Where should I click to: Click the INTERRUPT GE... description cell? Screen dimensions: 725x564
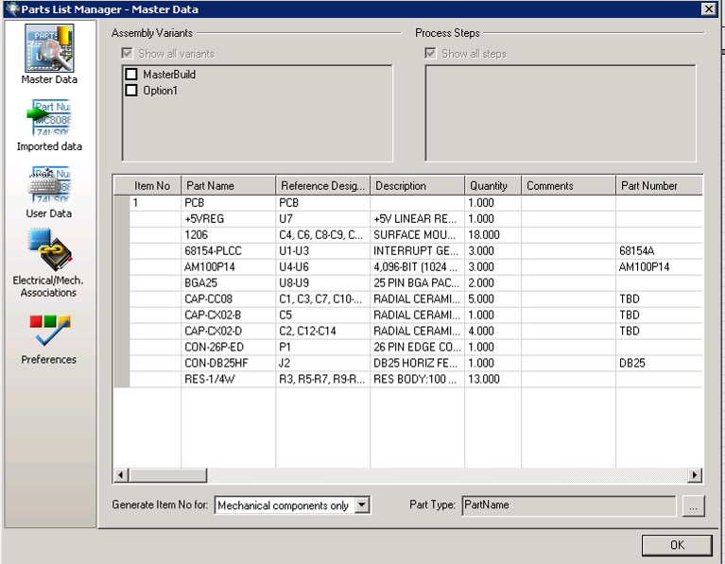click(x=417, y=251)
